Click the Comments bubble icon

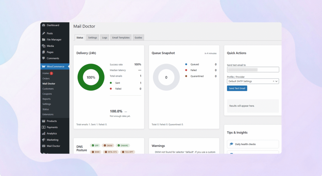click(43, 58)
